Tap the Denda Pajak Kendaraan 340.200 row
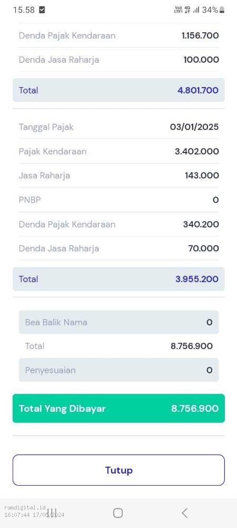The width and height of the screenshot is (237, 528). [118, 224]
